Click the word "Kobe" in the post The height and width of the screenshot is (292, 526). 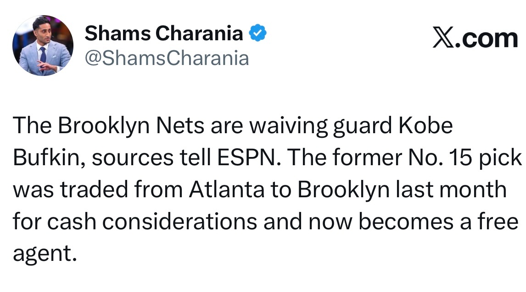[425, 126]
